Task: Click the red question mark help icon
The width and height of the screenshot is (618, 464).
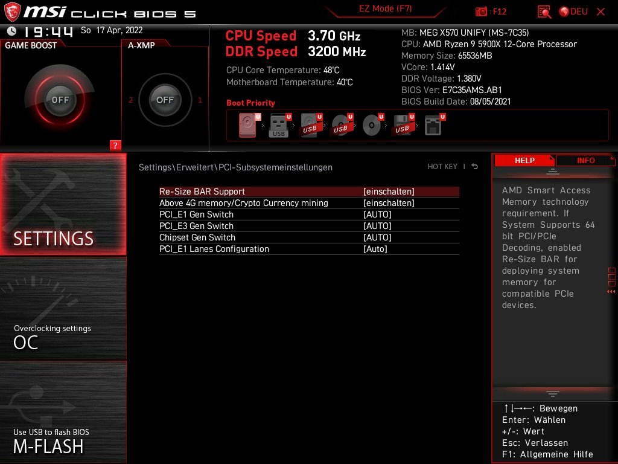Action: (x=115, y=145)
